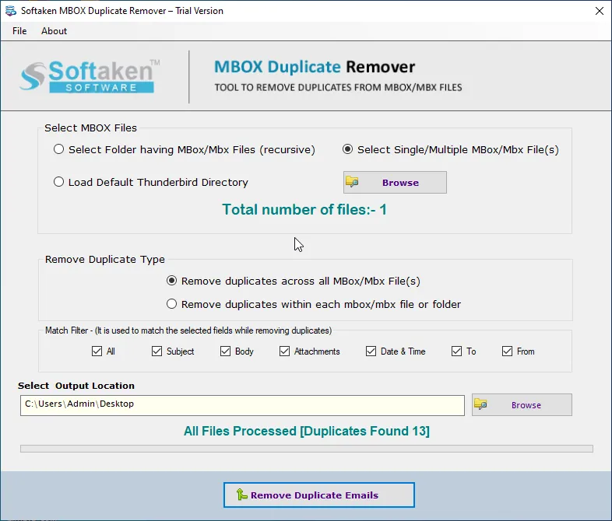Screen dimensions: 612x521
Task: Click the app icon in title bar
Action: pos(11,11)
